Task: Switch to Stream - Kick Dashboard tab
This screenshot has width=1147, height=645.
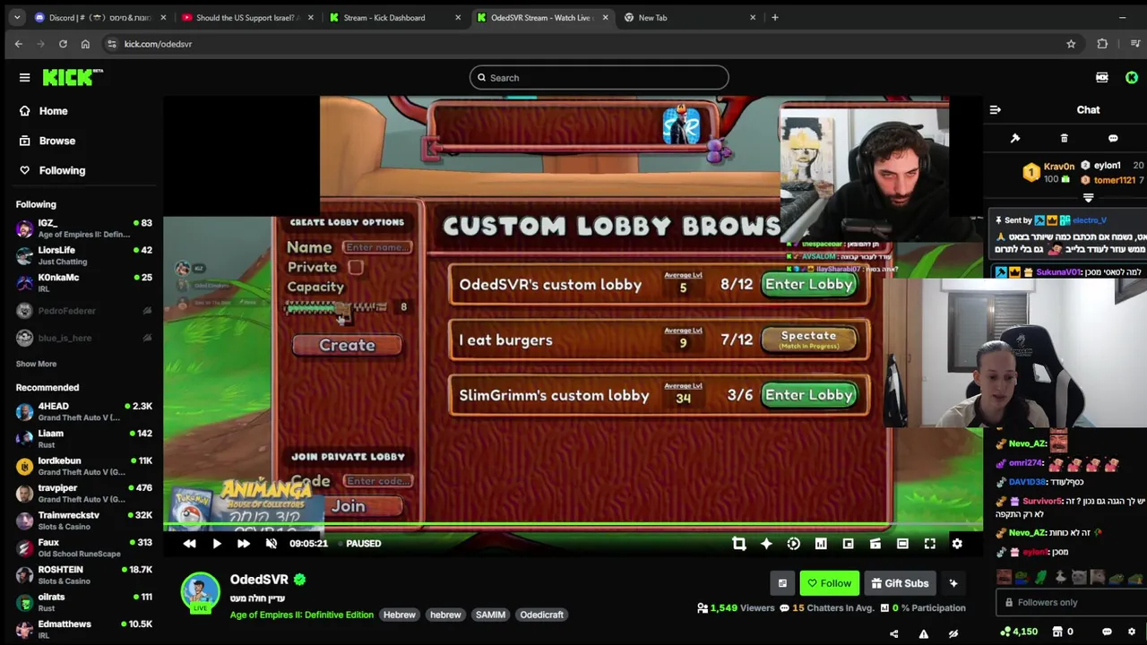Action: coord(394,18)
